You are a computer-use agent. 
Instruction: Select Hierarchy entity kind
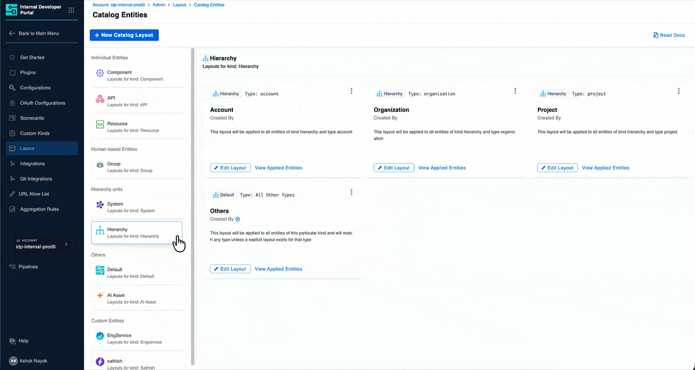pyautogui.click(x=137, y=233)
